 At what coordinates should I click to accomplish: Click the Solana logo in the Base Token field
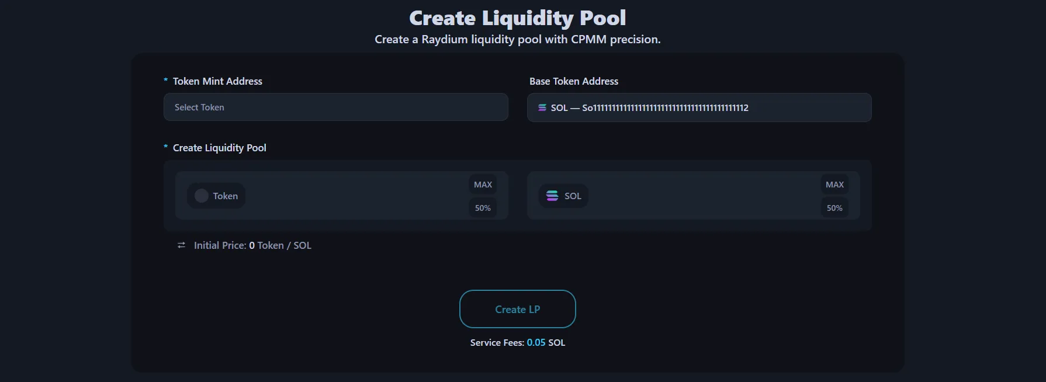click(541, 107)
